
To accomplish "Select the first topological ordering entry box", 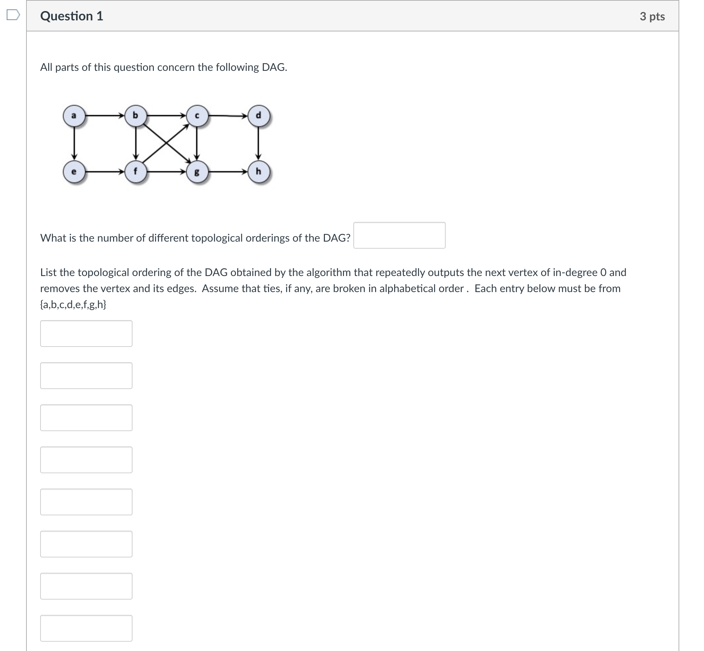I will (x=86, y=333).
